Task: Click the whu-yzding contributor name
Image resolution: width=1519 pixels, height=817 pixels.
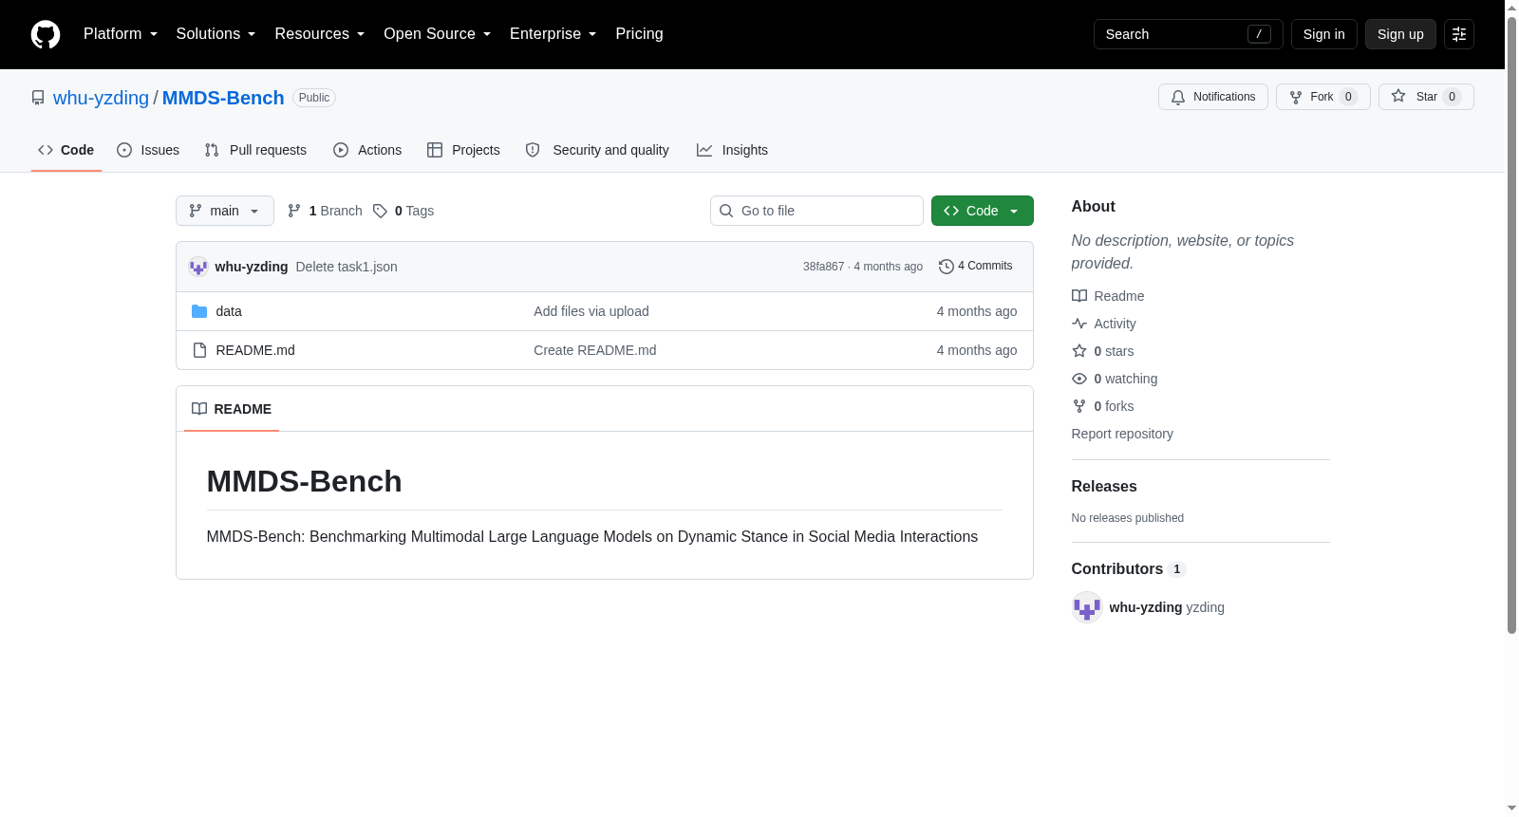Action: click(1146, 607)
